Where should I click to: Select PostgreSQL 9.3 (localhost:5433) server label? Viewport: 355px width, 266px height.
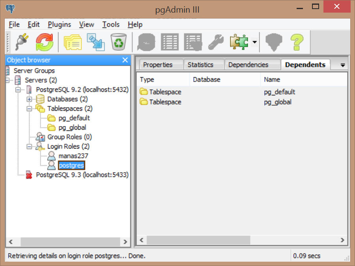(x=82, y=175)
